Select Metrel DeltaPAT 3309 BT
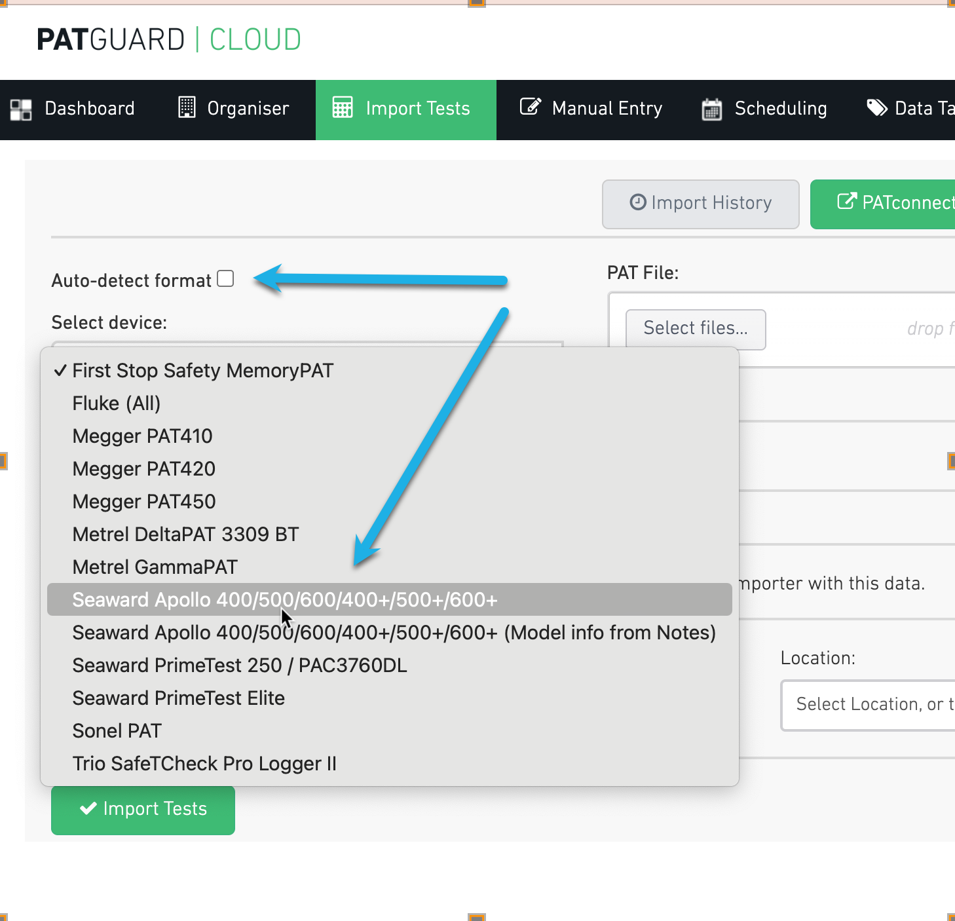Image resolution: width=955 pixels, height=921 pixels. [390, 535]
